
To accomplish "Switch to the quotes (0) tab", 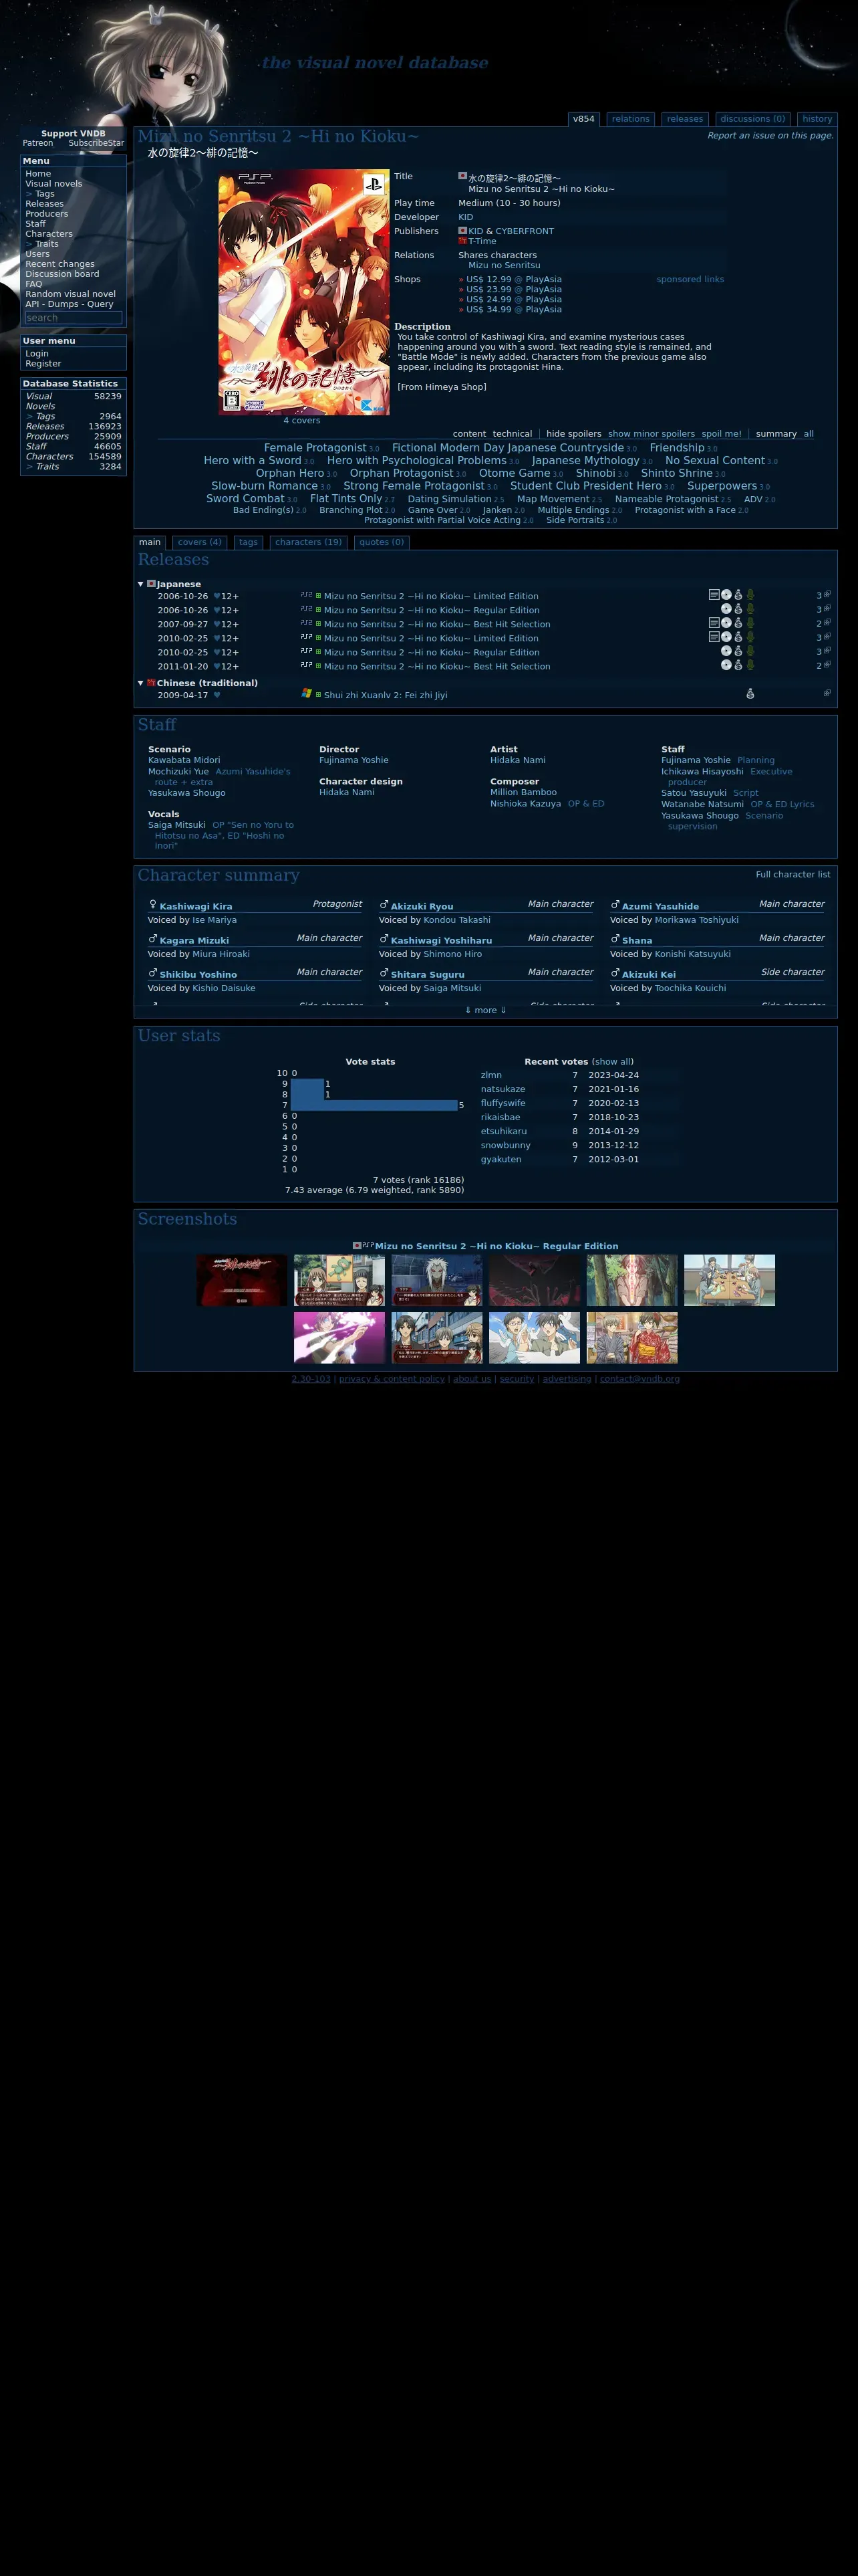I will tap(382, 542).
